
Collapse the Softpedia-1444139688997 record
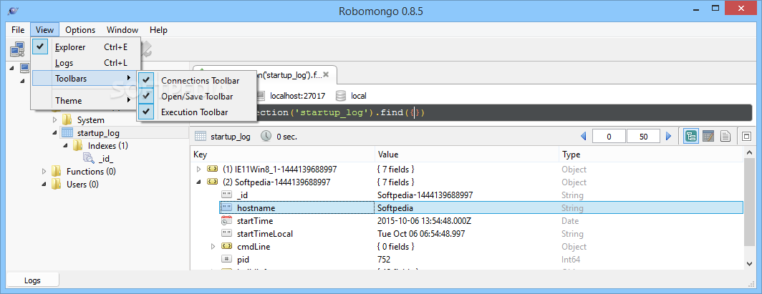pyautogui.click(x=198, y=182)
